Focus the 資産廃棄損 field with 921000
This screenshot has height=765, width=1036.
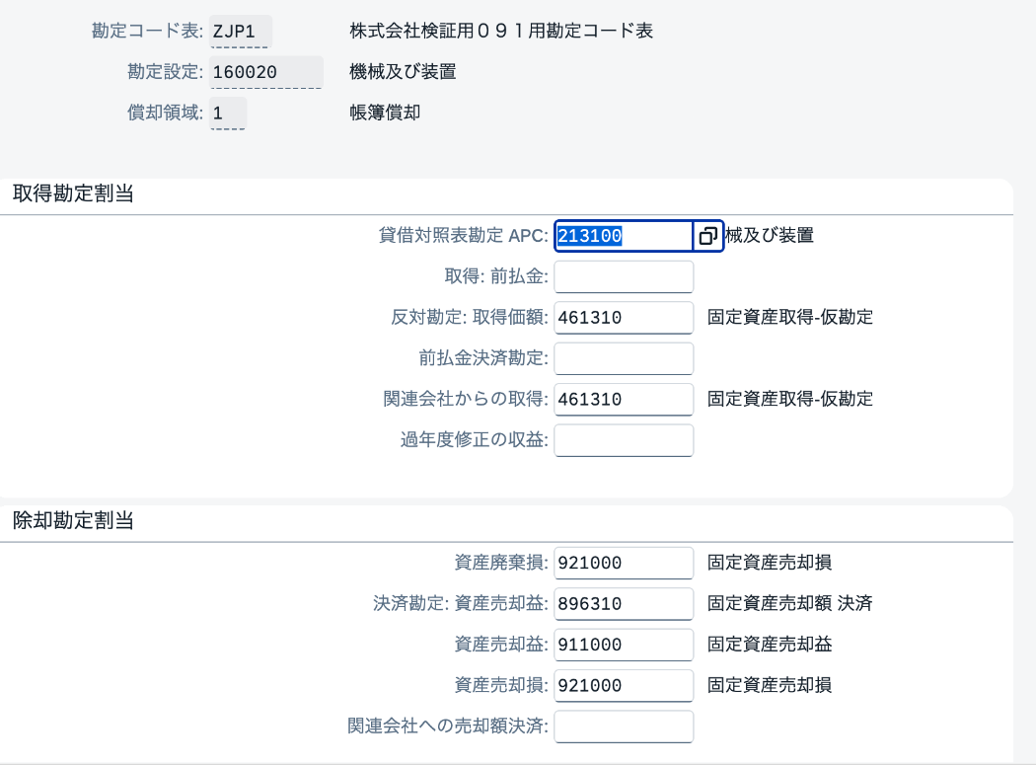[624, 563]
